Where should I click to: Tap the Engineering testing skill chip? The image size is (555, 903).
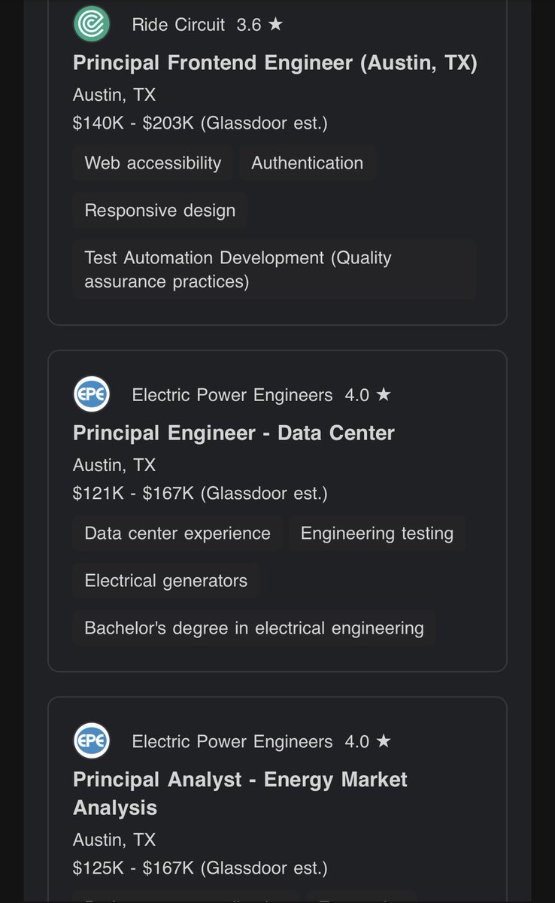tap(377, 534)
